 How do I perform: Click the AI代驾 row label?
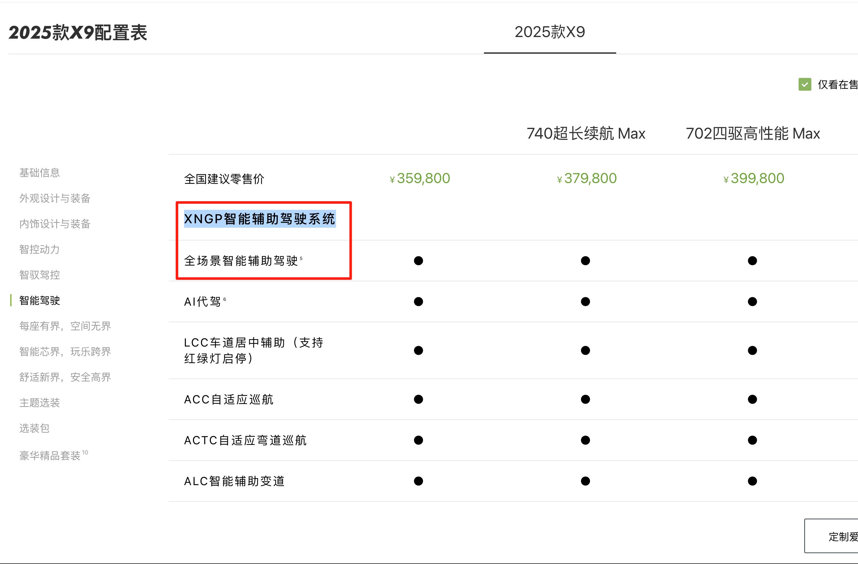pos(205,301)
